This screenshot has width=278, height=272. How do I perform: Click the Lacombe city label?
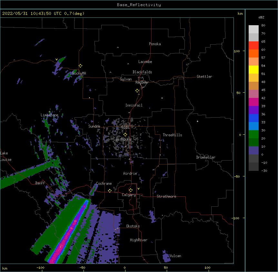click(145, 62)
